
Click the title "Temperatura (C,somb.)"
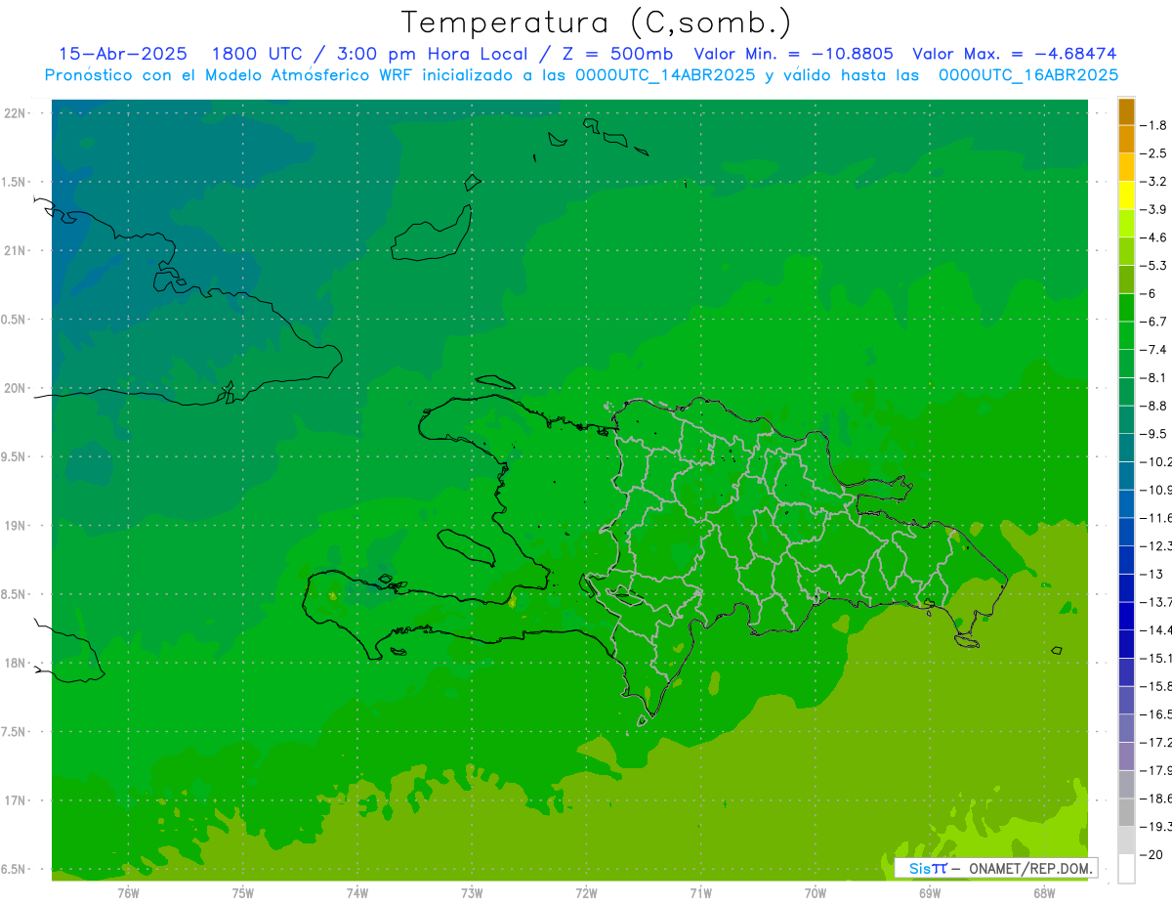coord(596,22)
